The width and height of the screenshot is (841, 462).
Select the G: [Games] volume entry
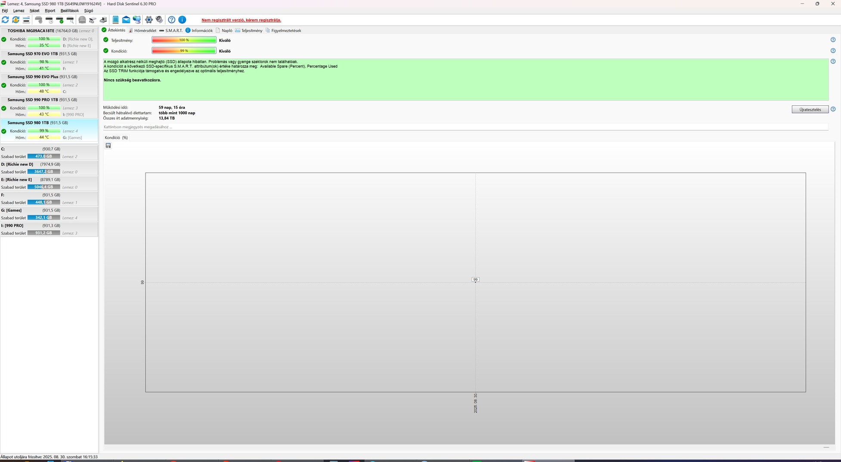[x=49, y=214]
